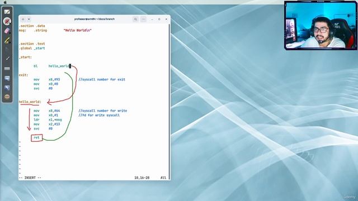
Task: Click the "Hello World\n" string literal
Action: pyautogui.click(x=78, y=30)
